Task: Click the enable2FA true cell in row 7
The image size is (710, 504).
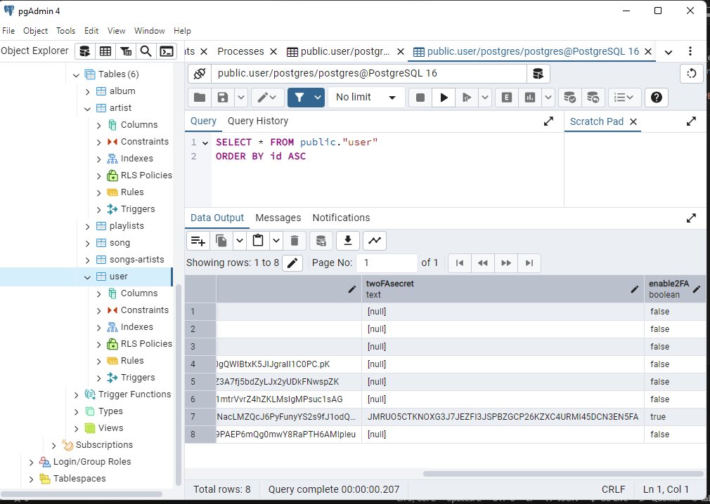Action: point(675,417)
